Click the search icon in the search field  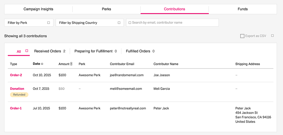click(x=130, y=23)
